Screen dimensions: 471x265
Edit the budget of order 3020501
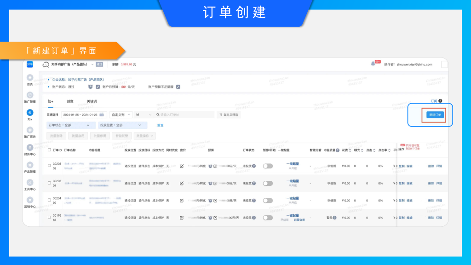215,183
